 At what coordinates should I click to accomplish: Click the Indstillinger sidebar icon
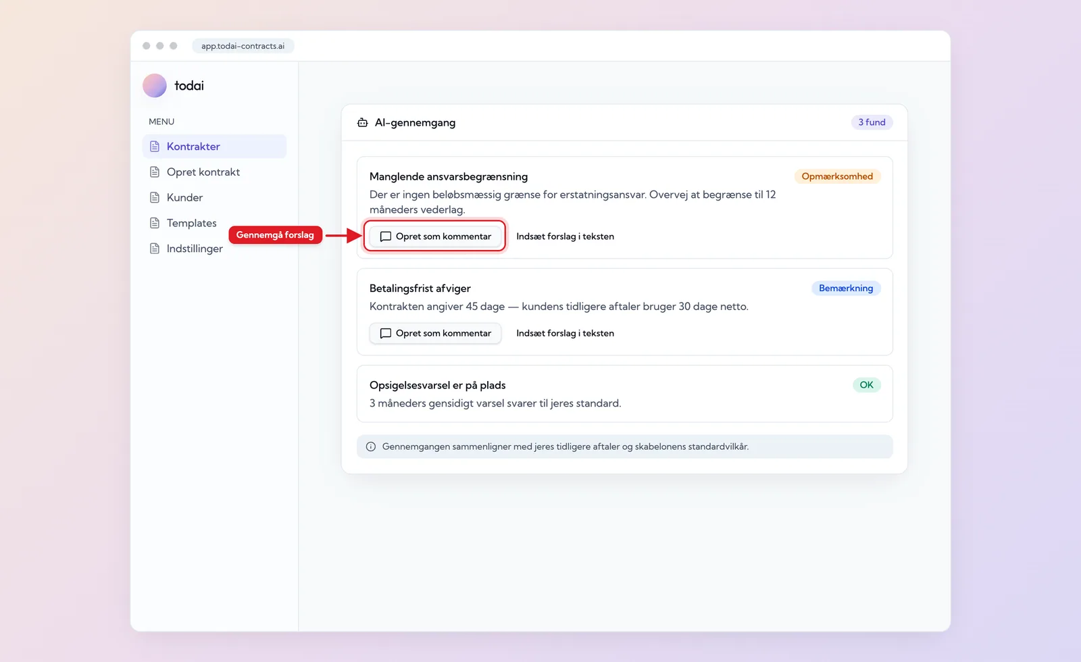155,249
